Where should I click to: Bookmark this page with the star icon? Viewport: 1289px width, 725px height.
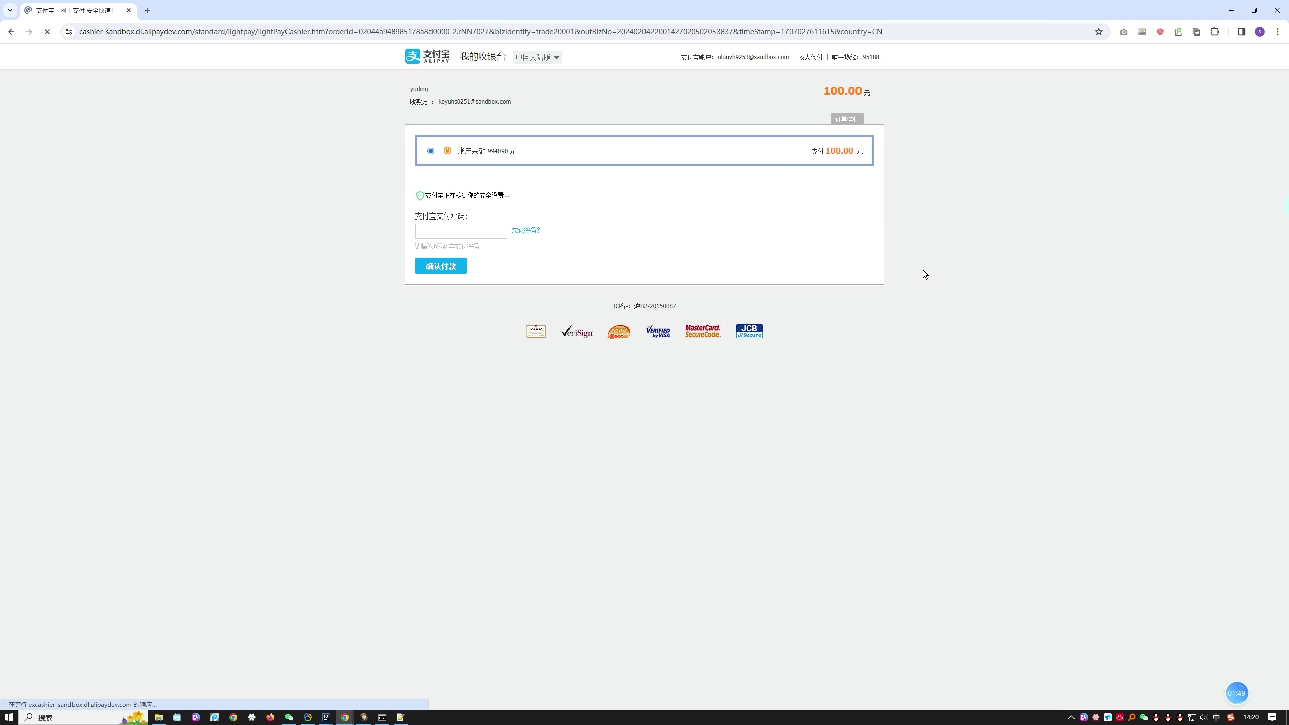pos(1099,32)
